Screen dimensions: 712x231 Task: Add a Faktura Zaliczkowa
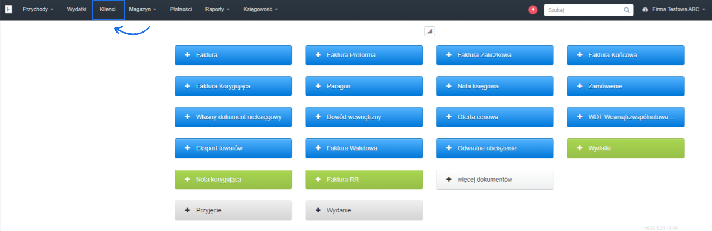click(495, 55)
